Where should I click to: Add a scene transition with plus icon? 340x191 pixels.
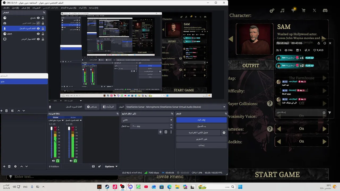click(160, 132)
